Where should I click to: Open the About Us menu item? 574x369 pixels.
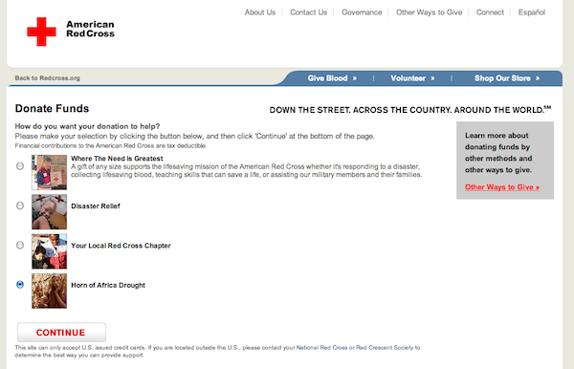point(260,12)
